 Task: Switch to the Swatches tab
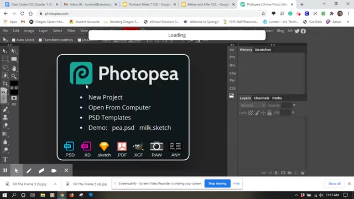(263, 50)
